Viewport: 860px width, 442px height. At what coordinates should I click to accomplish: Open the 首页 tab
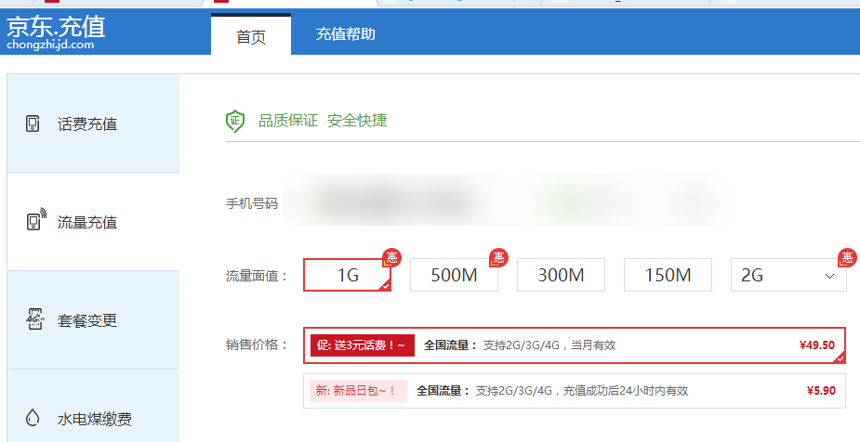[x=251, y=34]
